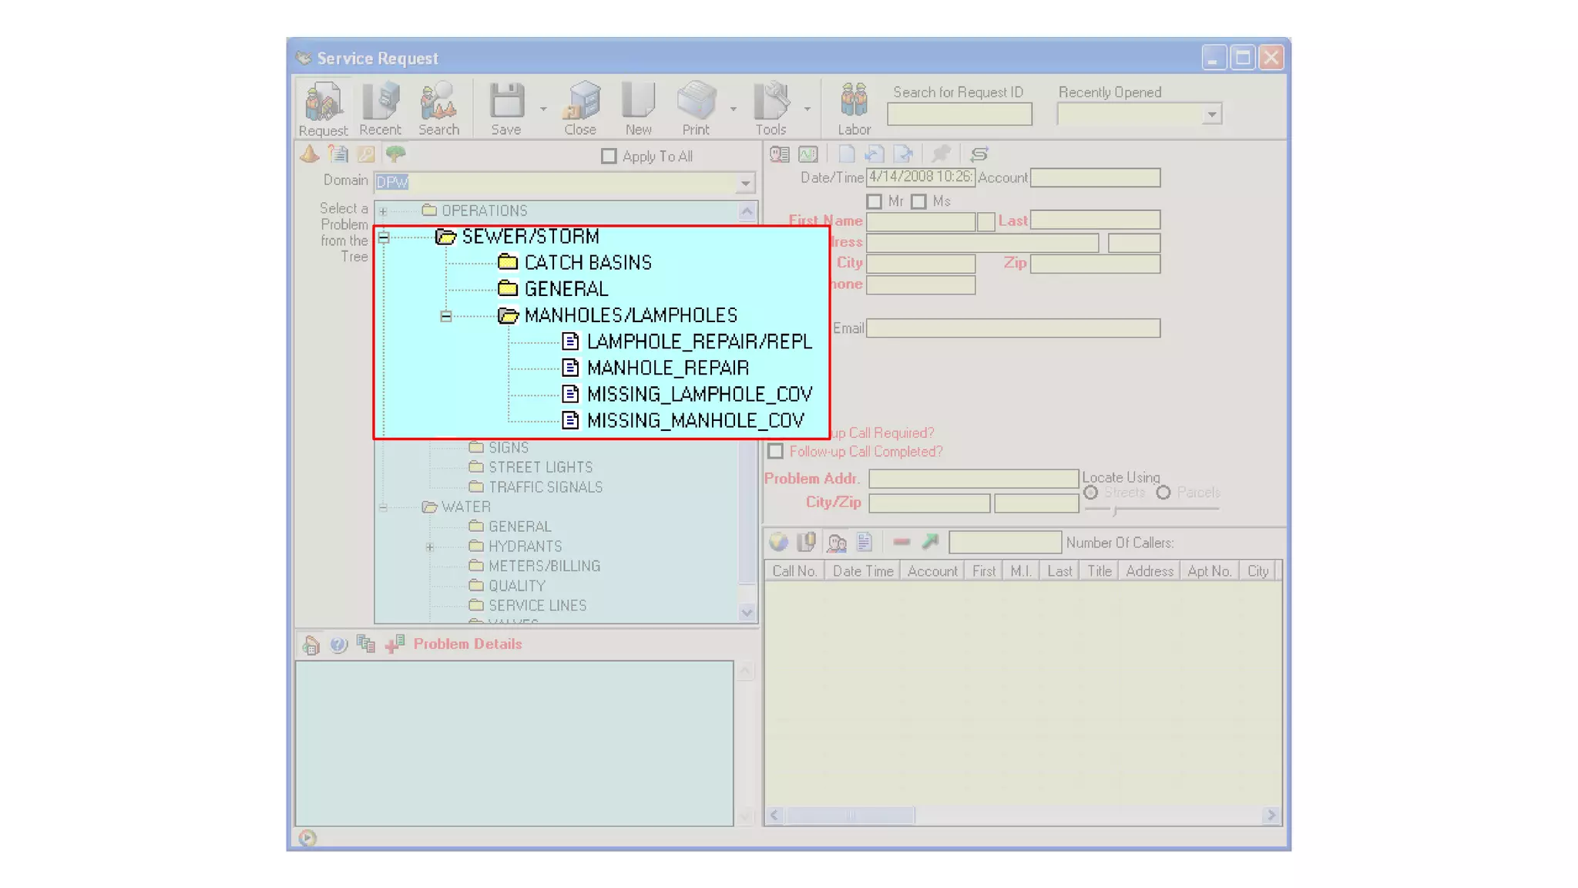Enable the Apply To All checkbox

tap(609, 156)
